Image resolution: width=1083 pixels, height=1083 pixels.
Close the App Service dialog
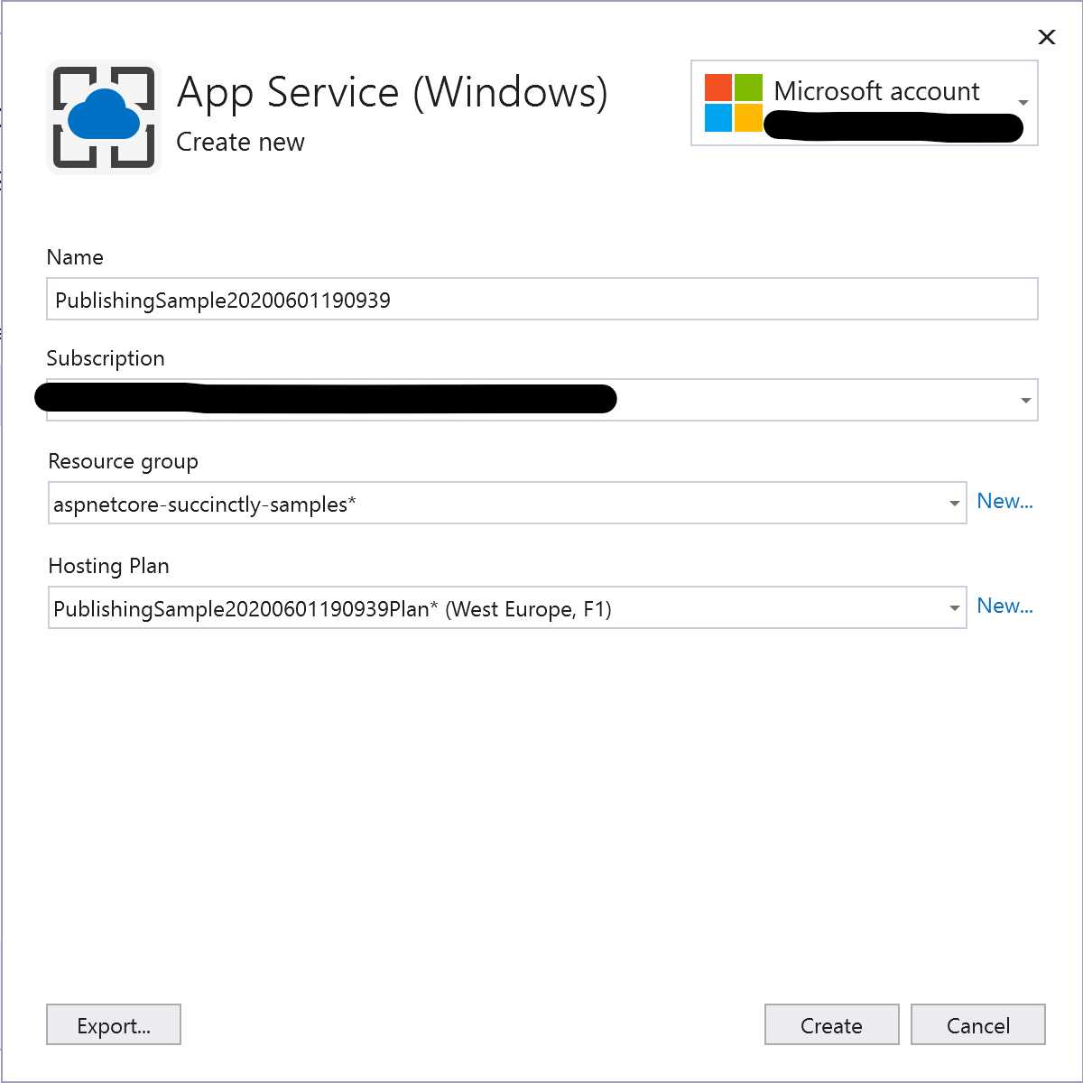coord(1046,38)
